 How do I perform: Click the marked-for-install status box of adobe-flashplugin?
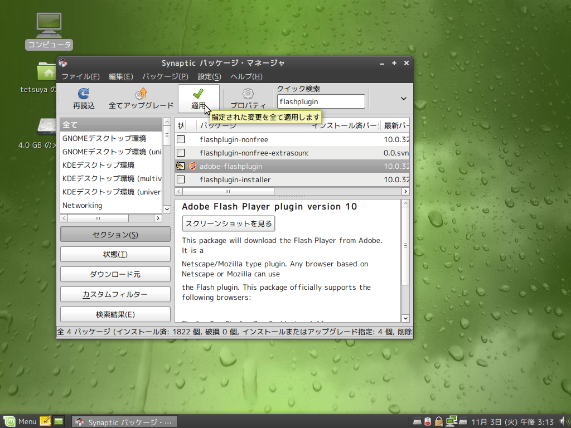click(x=181, y=166)
